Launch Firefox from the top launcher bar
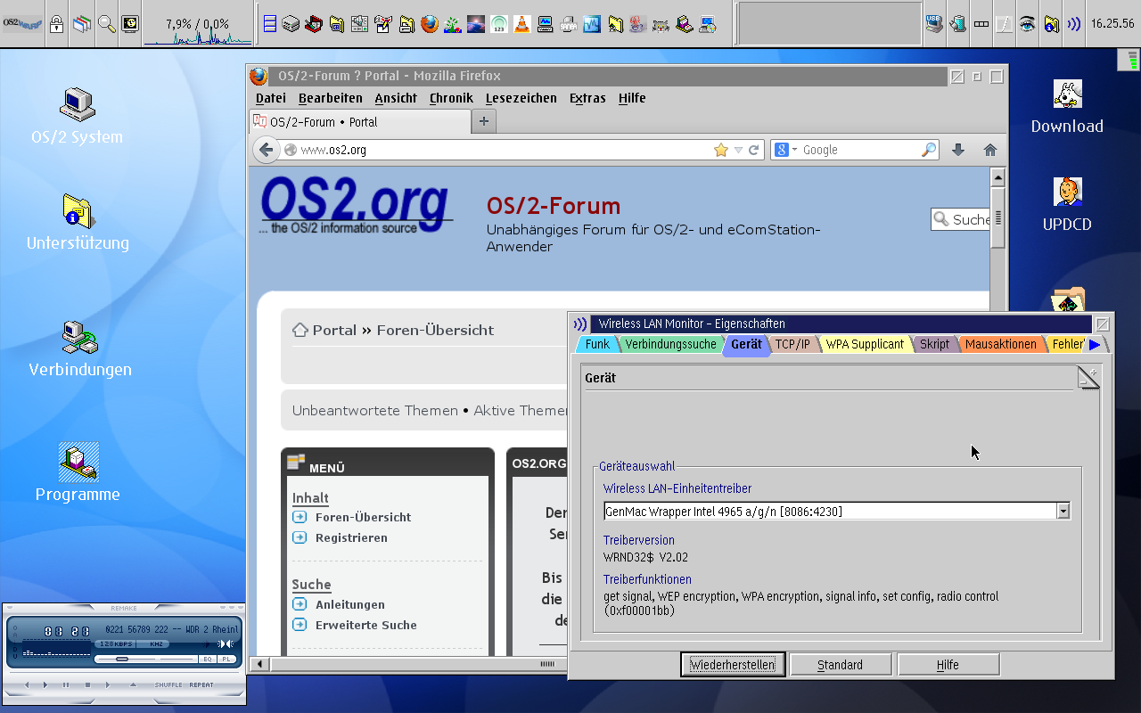 click(430, 24)
